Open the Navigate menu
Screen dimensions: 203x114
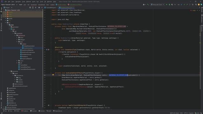pyautogui.click(x=18, y=2)
